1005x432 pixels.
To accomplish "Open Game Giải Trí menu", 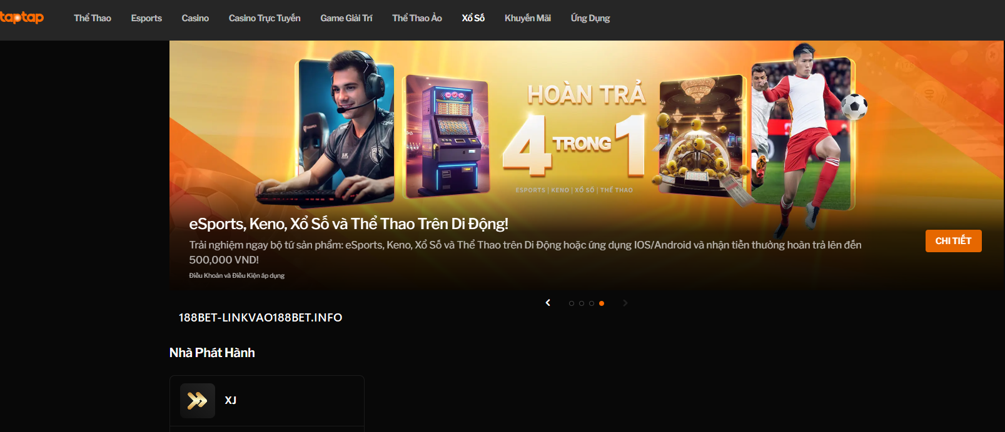I will click(x=346, y=18).
